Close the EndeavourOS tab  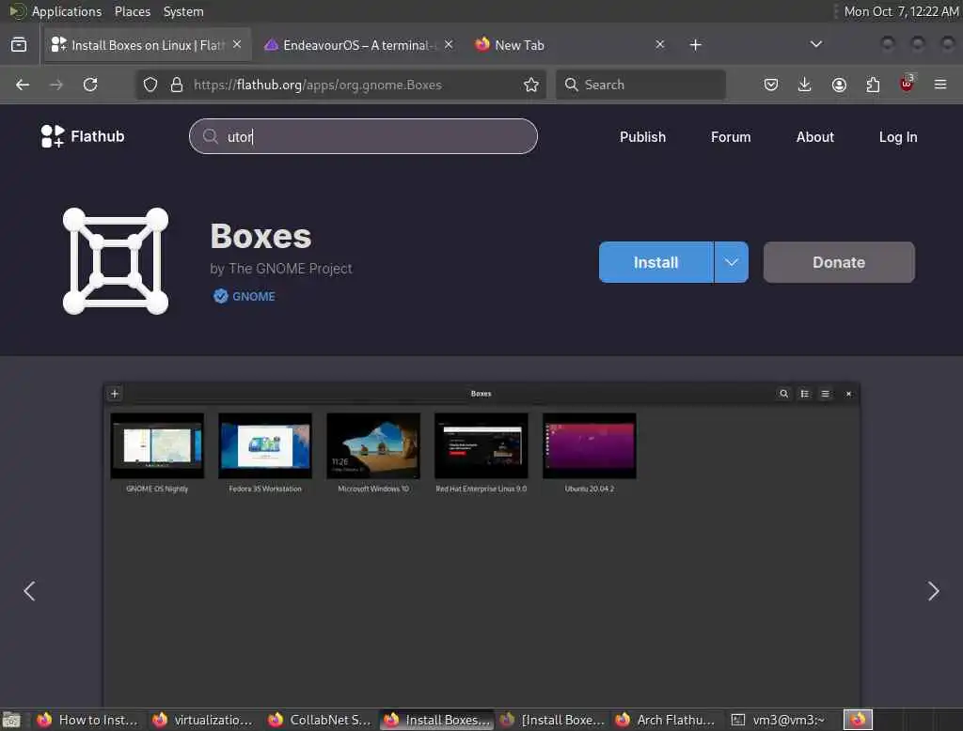click(449, 45)
